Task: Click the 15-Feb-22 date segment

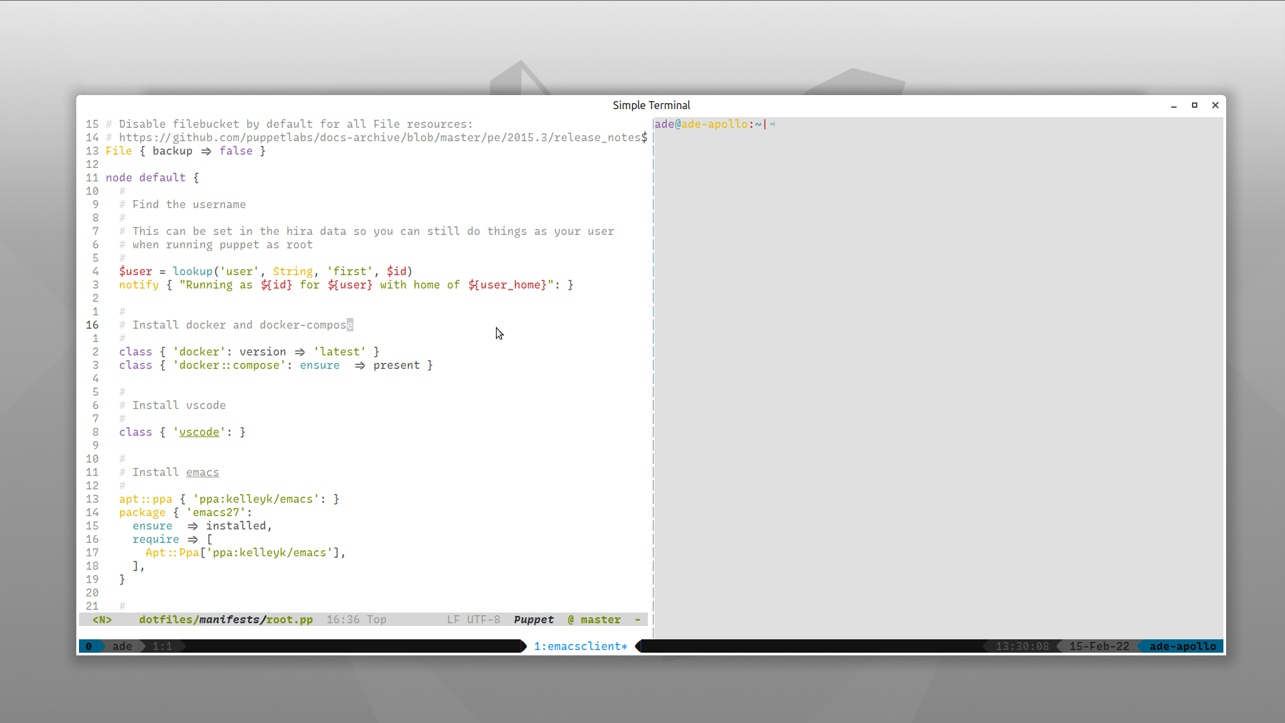Action: (1099, 646)
